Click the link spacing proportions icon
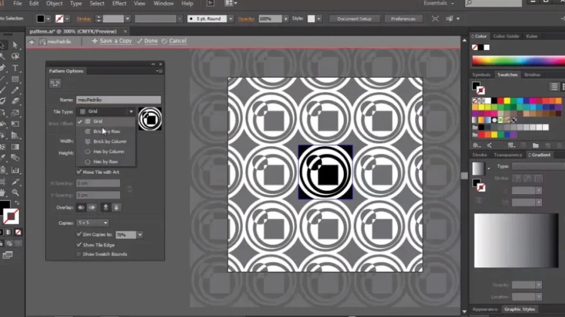 (x=129, y=189)
